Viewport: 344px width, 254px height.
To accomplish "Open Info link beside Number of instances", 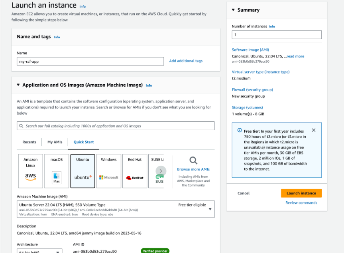I will click(272, 26).
